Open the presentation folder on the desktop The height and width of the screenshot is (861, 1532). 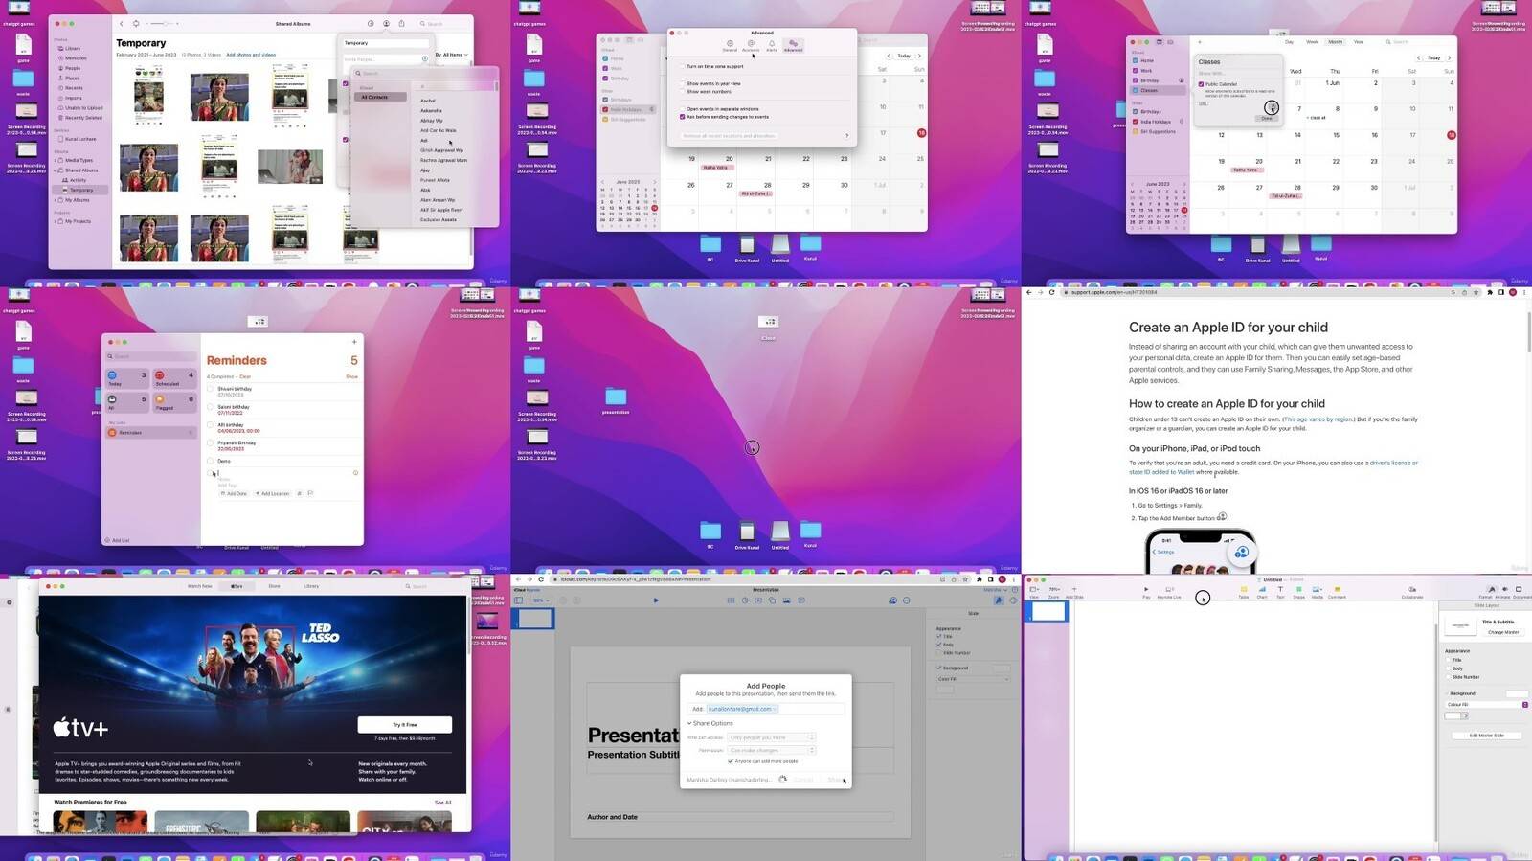(616, 399)
